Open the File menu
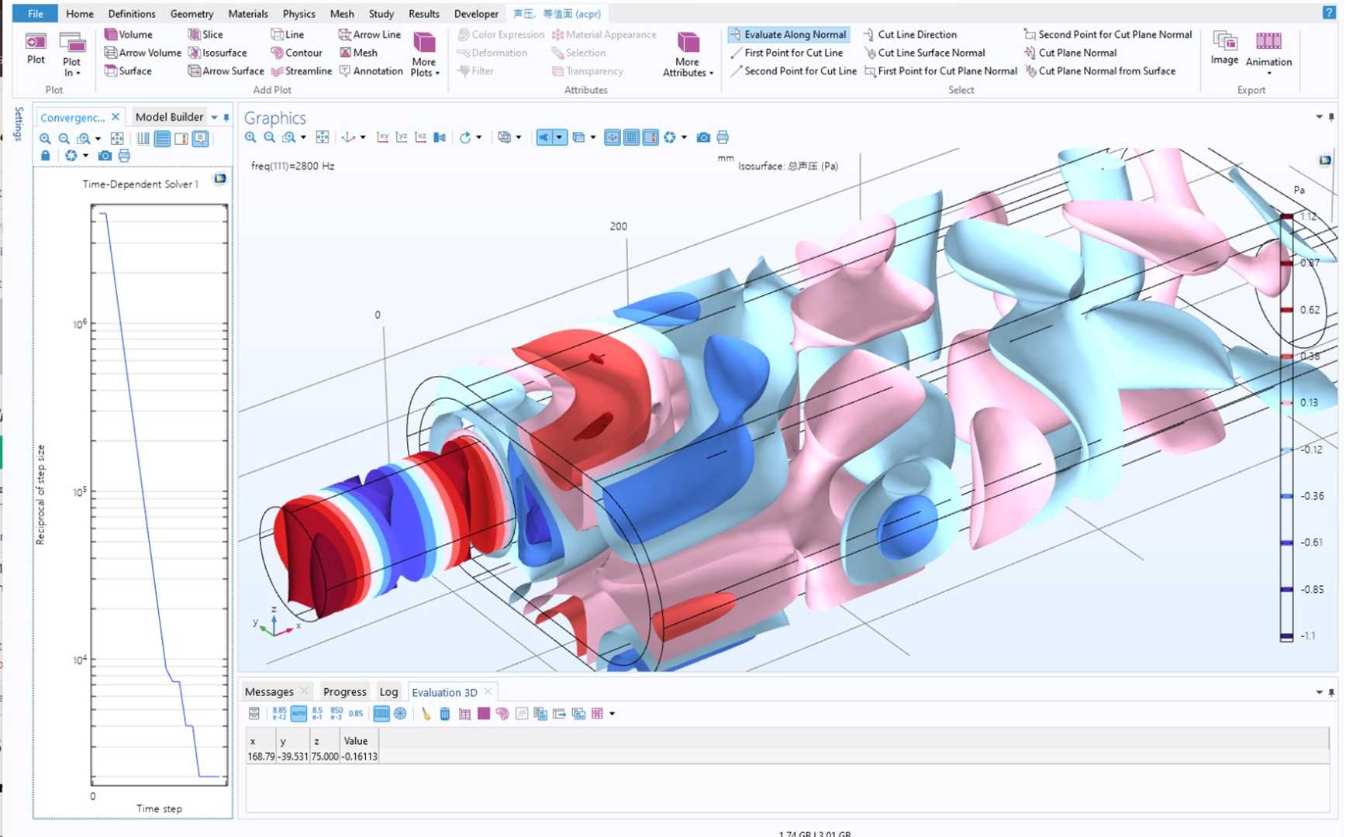This screenshot has height=837, width=1346. pyautogui.click(x=35, y=13)
